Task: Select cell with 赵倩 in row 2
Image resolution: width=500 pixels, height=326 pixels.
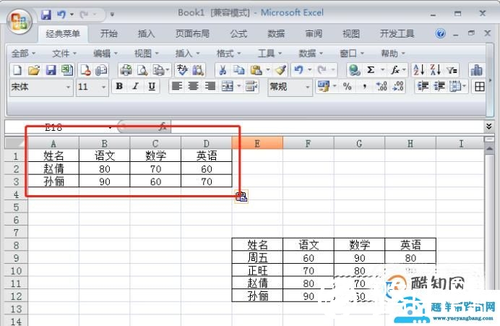Action: tap(53, 168)
